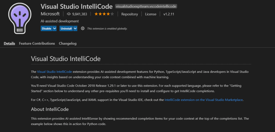Click the version number v1.2.11

[169, 14]
